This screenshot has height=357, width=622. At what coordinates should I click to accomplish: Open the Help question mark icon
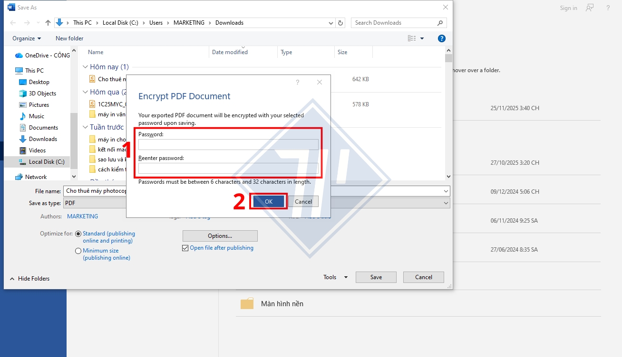[442, 38]
